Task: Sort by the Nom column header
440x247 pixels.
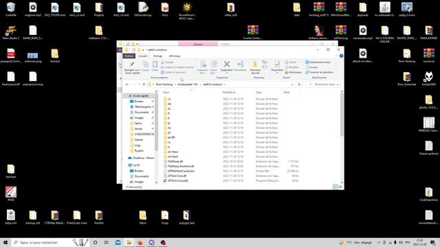Action: [166, 92]
